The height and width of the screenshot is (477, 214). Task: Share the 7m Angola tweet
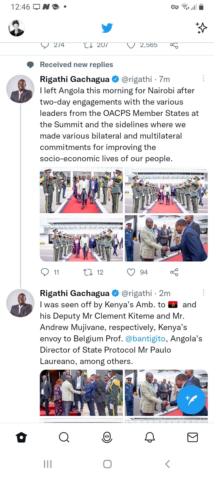174,272
